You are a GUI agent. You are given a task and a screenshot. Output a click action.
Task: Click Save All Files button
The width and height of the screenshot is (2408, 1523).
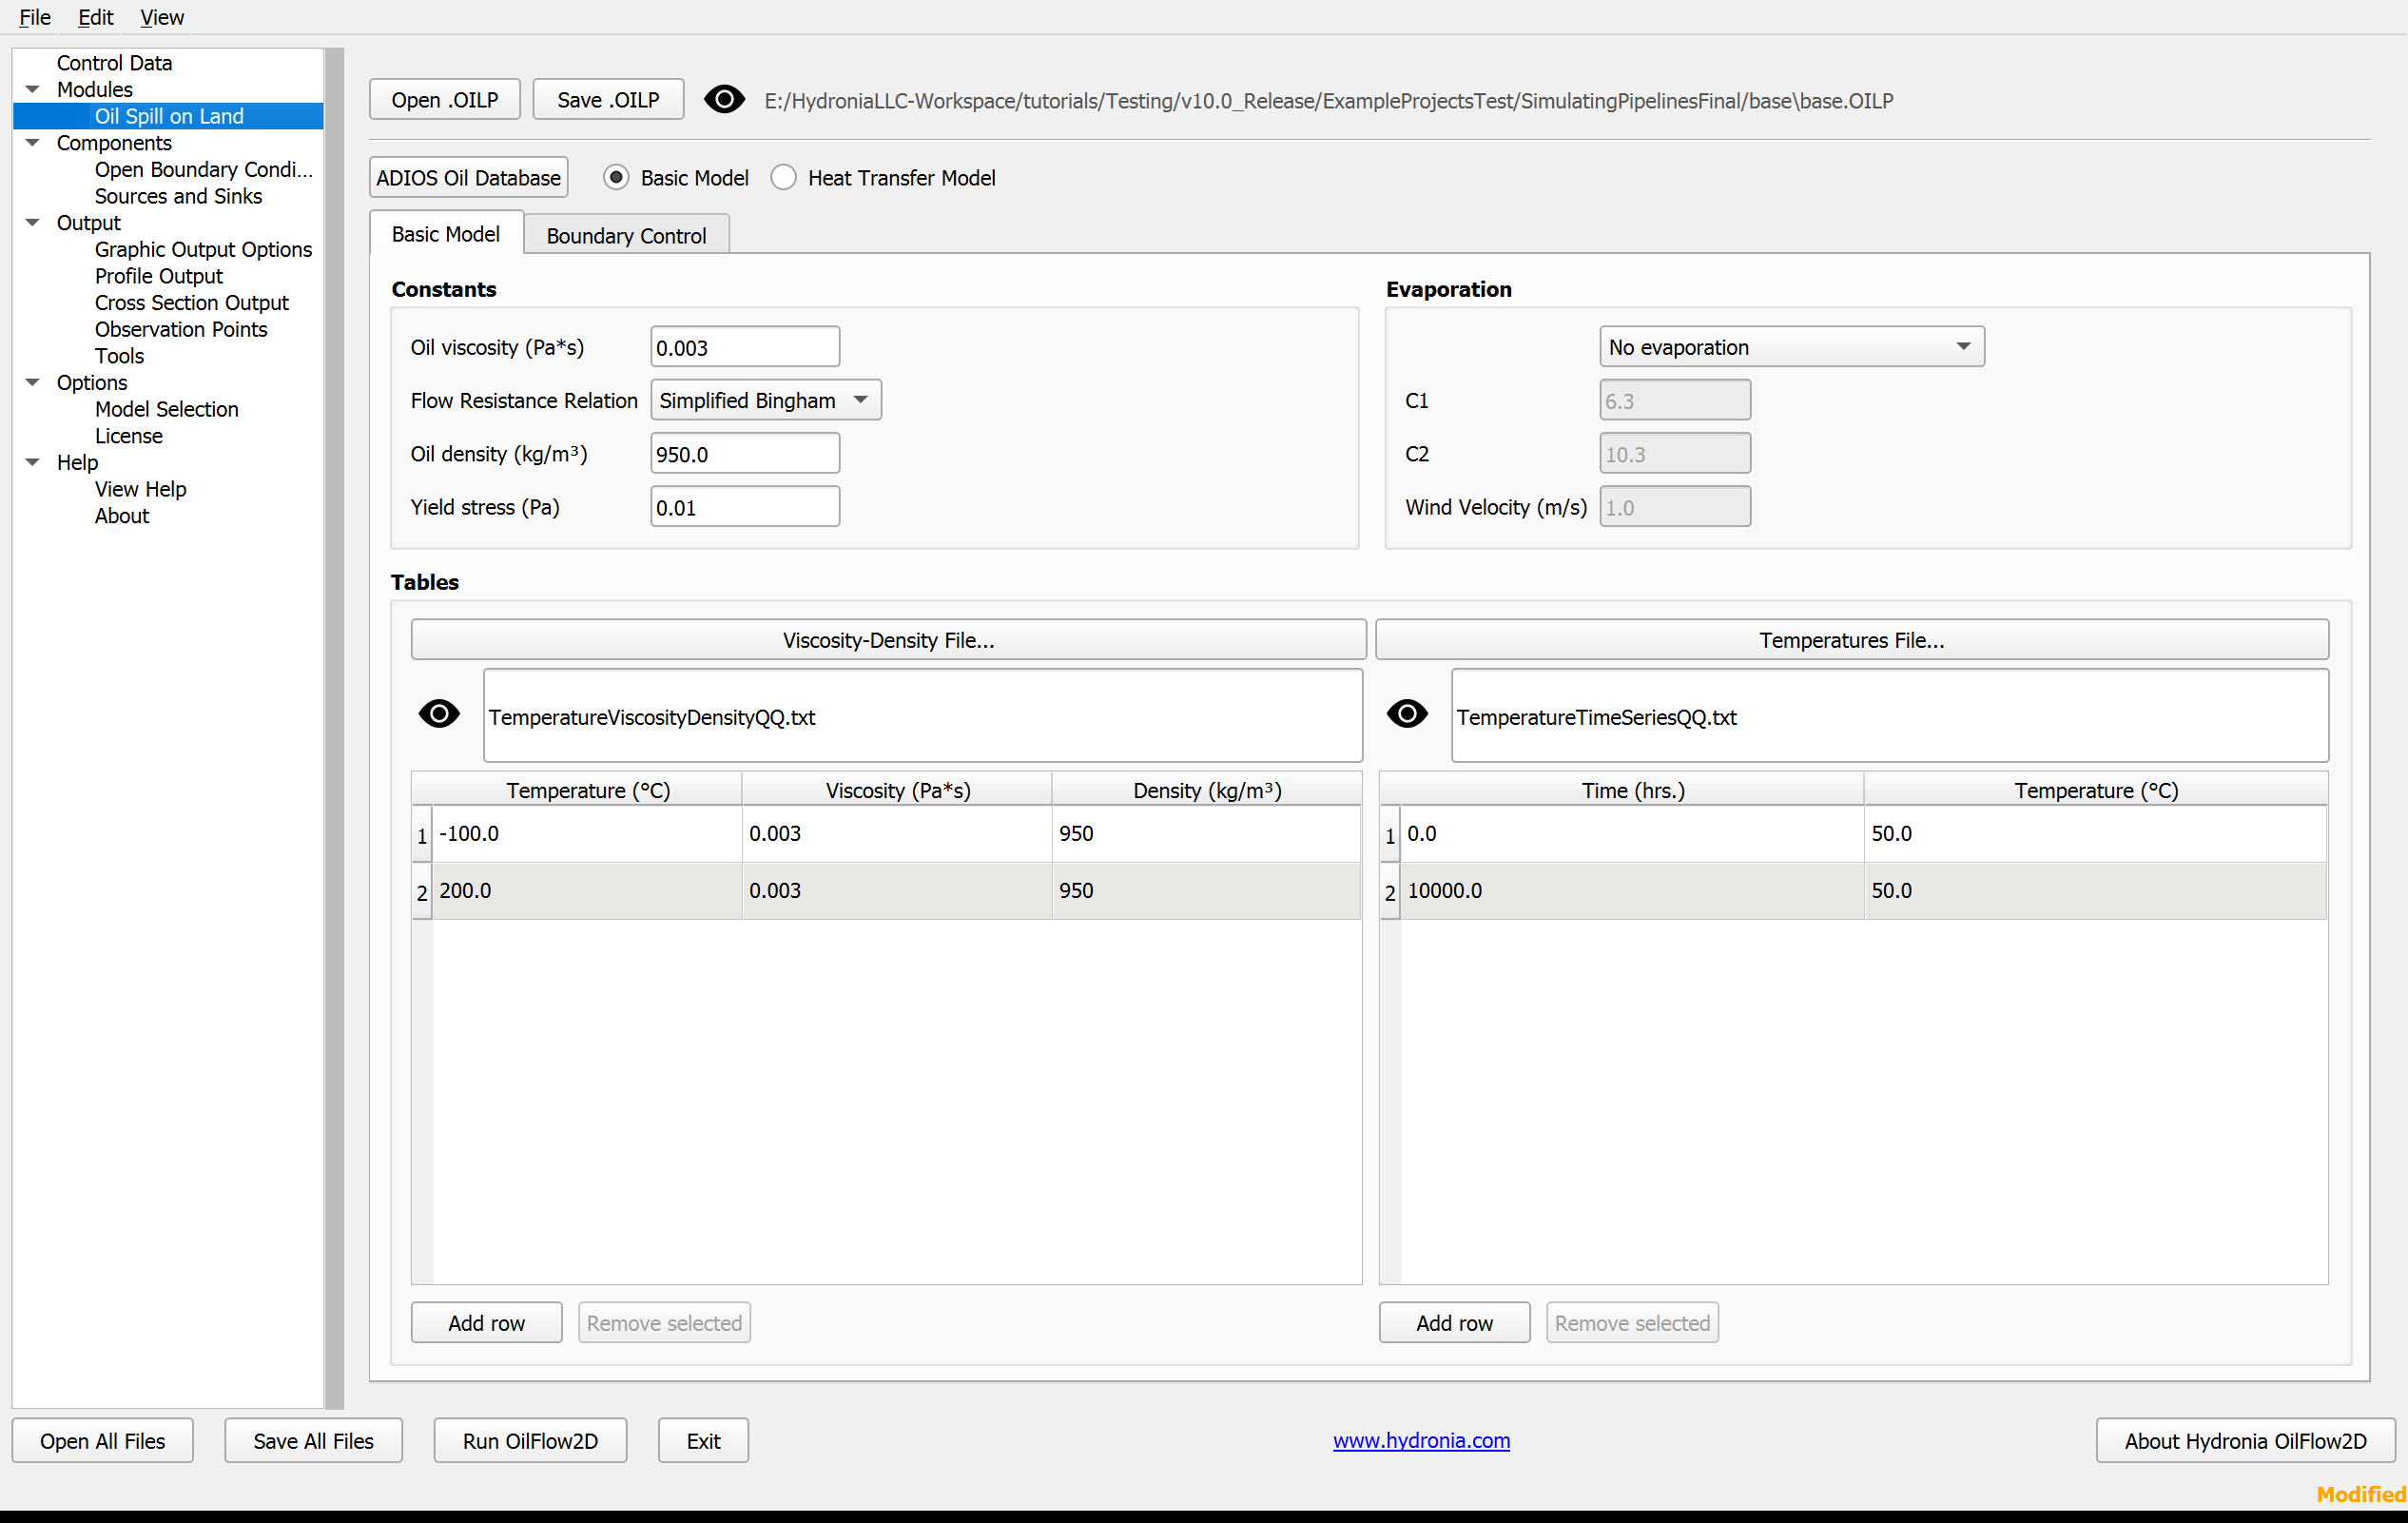tap(313, 1441)
